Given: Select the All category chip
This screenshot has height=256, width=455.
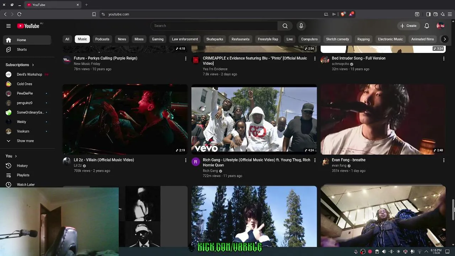Looking at the screenshot, I should 67,39.
